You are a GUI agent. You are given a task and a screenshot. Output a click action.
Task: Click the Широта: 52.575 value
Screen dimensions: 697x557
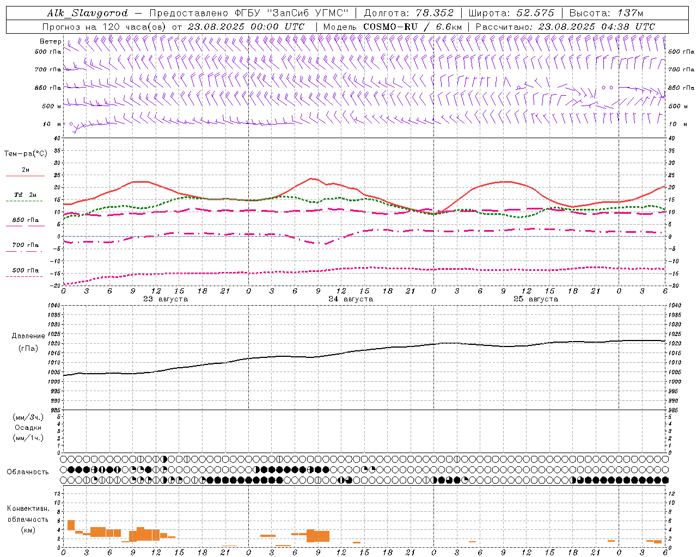click(x=511, y=13)
